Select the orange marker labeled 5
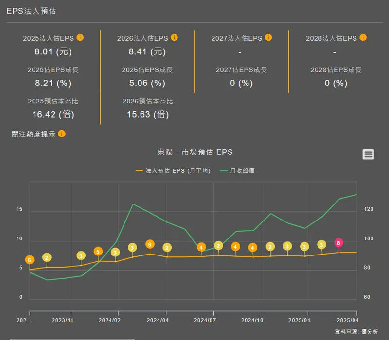The width and height of the screenshot is (389, 340). tap(98, 252)
